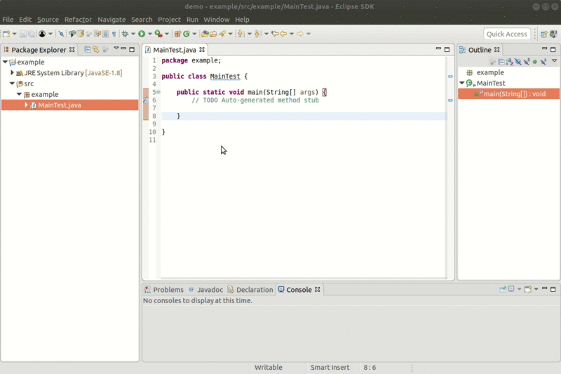561x374 pixels.
Task: Sort Outline members alphabetically
Action: point(510,62)
